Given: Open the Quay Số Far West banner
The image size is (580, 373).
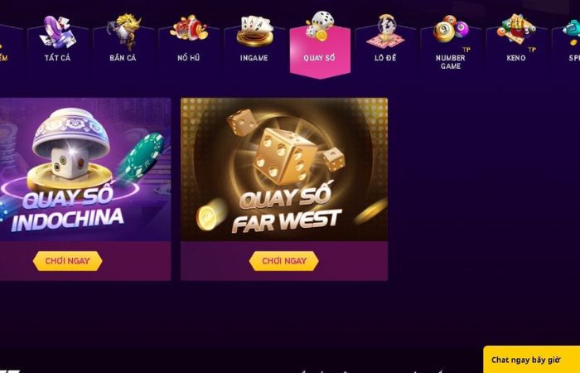Looking at the screenshot, I should coord(284,169).
